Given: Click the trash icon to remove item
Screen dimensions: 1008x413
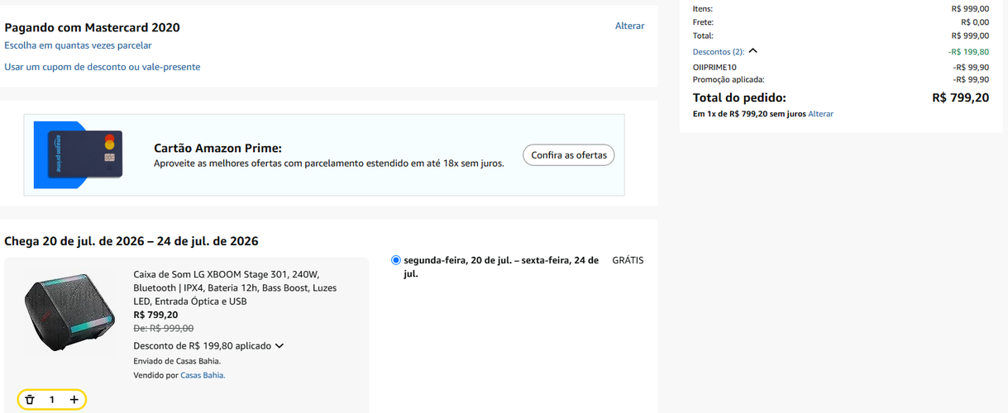Looking at the screenshot, I should [x=30, y=400].
